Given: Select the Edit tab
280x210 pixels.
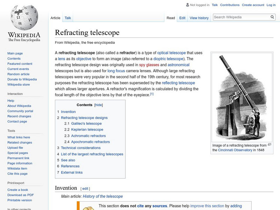Looking at the screenshot, I should click(182, 18).
